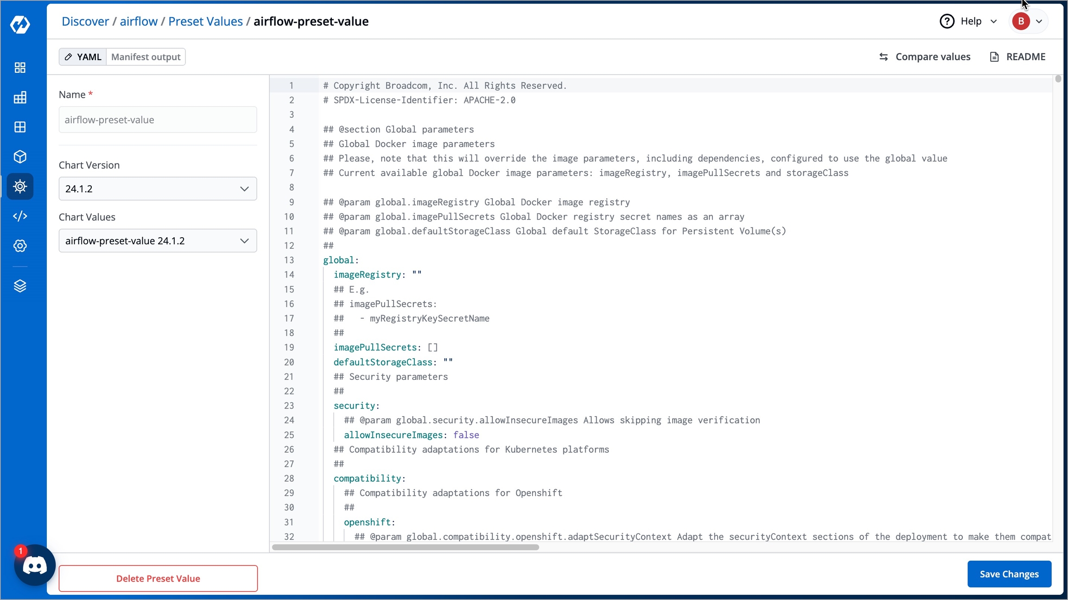Screen dimensions: 1068x600
Task: Open the Chart Values airflow-preset-value dropdown
Action: point(158,240)
